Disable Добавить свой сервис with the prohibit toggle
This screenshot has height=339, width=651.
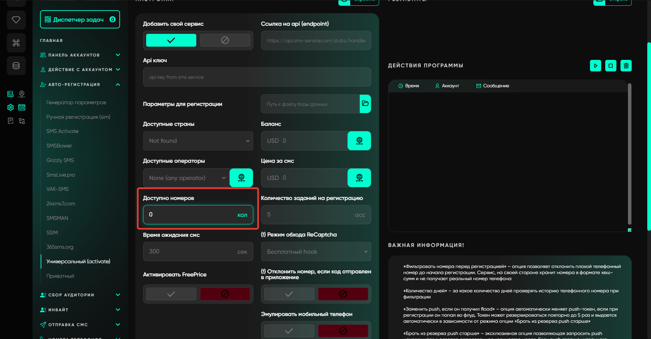click(x=225, y=40)
